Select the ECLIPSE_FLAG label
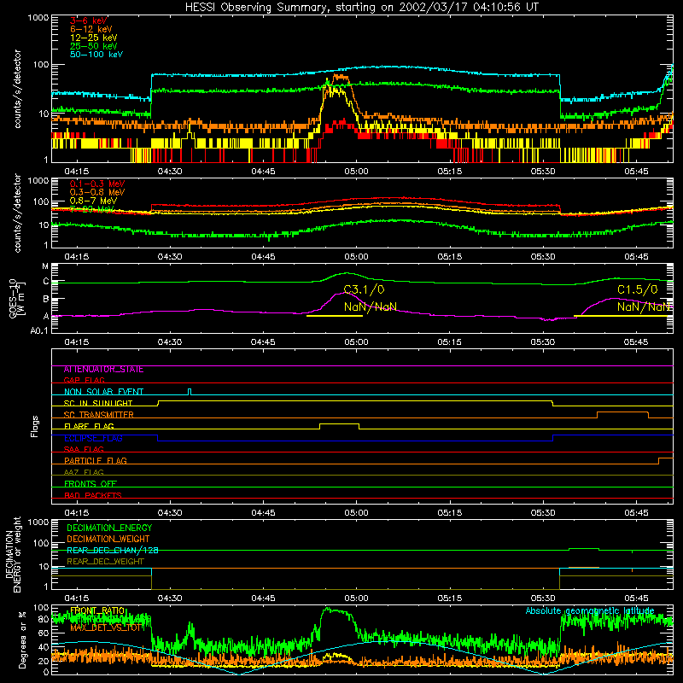 (93, 438)
